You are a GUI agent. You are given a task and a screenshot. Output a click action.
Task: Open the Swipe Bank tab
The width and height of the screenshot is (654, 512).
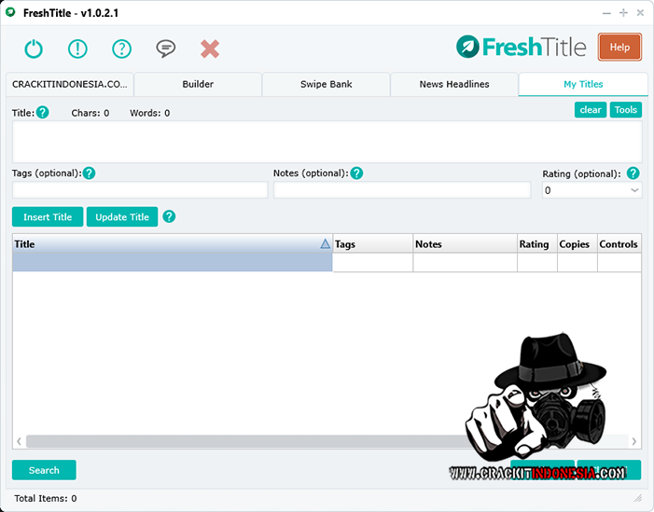(x=326, y=84)
